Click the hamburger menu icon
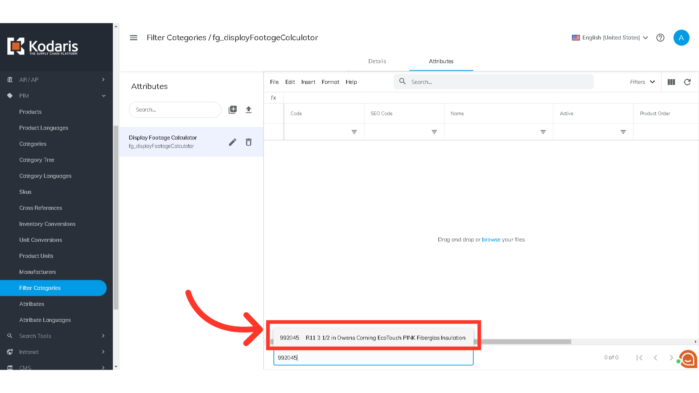 pyautogui.click(x=134, y=37)
